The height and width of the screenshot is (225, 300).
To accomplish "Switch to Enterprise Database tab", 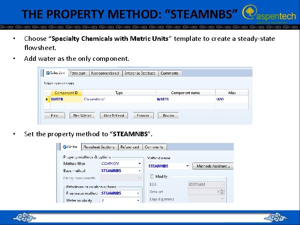I will tap(140, 73).
